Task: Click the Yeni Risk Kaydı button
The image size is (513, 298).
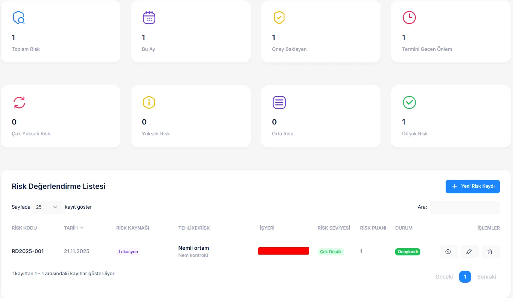Action: (x=473, y=186)
